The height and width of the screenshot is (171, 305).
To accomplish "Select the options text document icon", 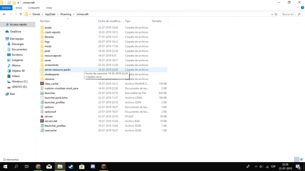I will [42, 107].
